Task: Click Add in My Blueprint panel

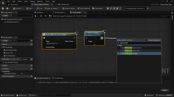Action: tap(5, 41)
